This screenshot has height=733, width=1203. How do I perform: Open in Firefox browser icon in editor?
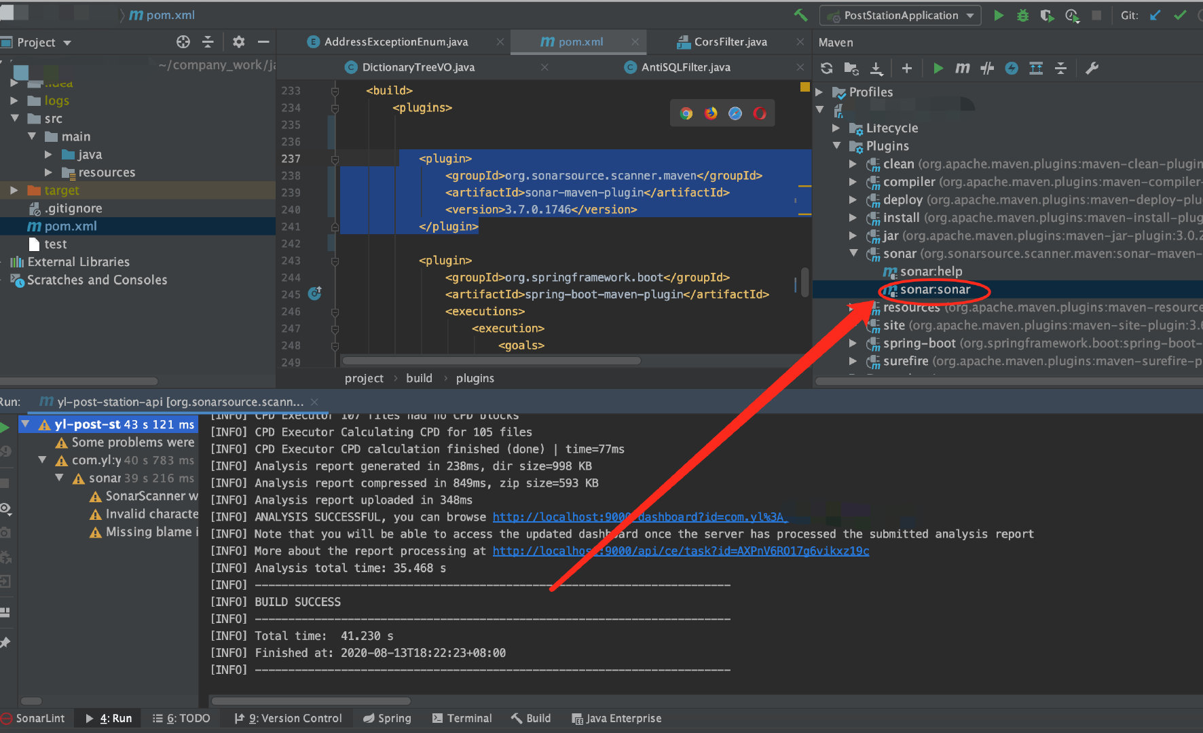tap(711, 113)
